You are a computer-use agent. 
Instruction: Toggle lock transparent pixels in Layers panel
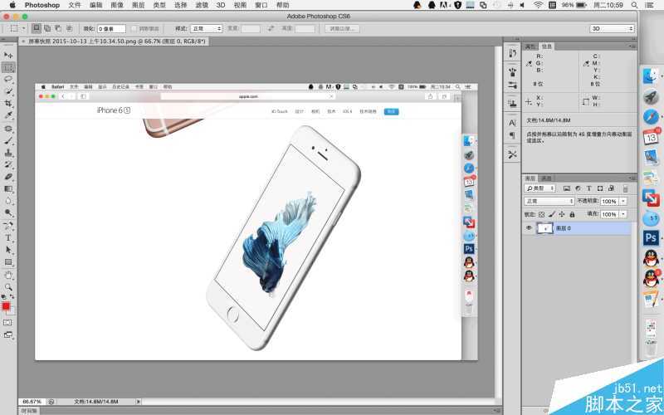pyautogui.click(x=539, y=214)
